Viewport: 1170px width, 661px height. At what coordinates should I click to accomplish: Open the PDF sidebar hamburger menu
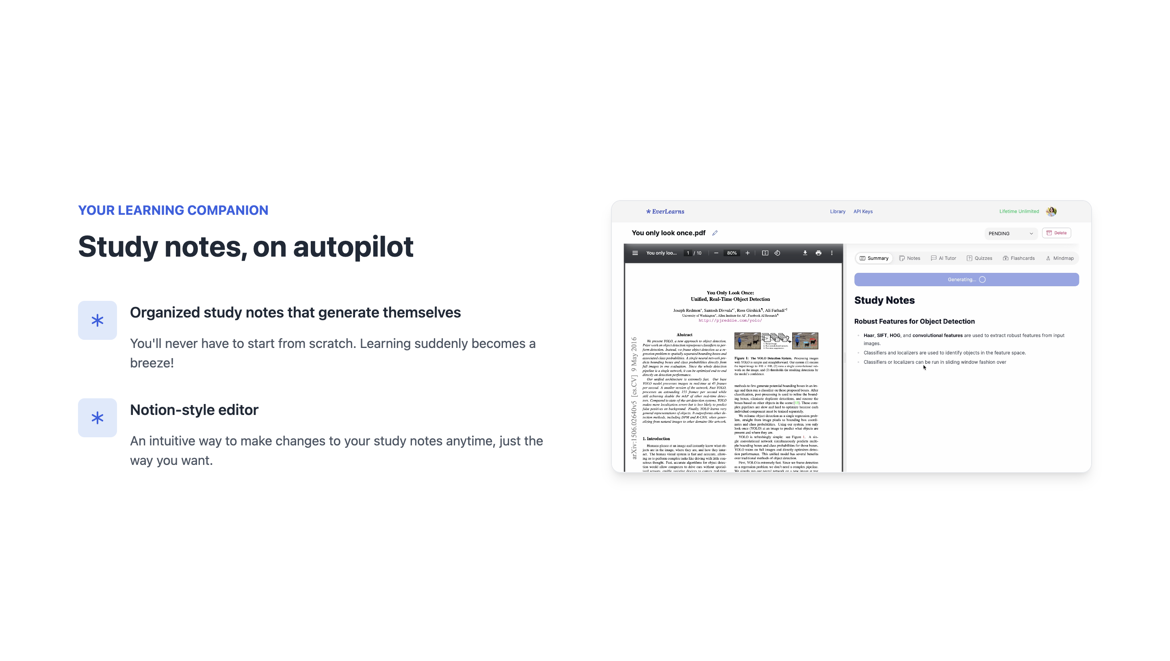[635, 253]
